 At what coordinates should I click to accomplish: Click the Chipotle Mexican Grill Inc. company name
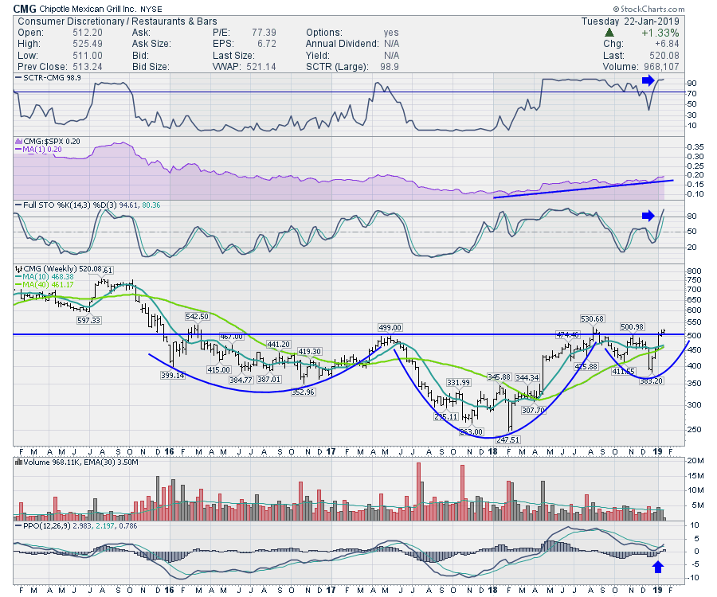(88, 9)
